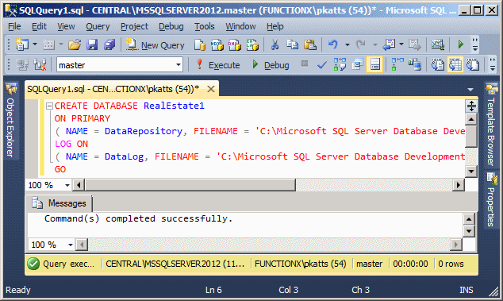Open the Window menu

pyautogui.click(x=240, y=26)
